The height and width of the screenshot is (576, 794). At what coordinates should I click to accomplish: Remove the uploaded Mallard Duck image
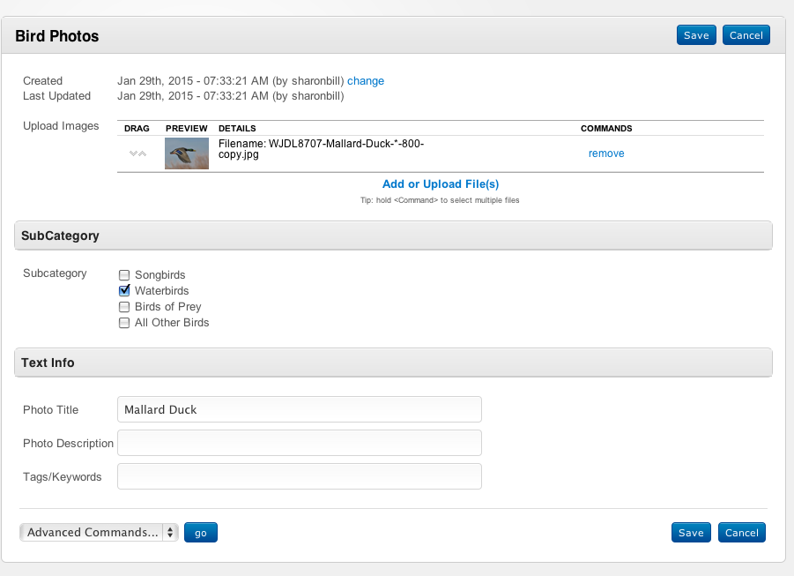[x=606, y=153]
